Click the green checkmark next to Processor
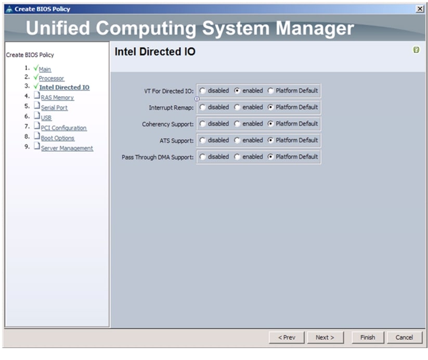The height and width of the screenshot is (360, 428). [x=36, y=77]
